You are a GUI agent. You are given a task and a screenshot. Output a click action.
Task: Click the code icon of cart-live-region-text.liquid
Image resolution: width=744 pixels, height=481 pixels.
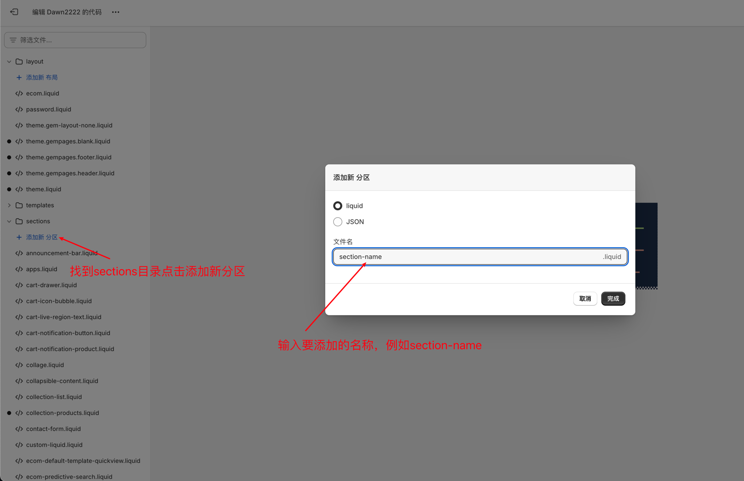(19, 317)
